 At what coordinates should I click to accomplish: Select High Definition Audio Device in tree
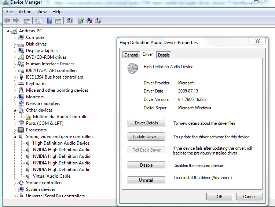coord(61,143)
